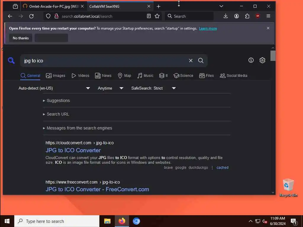
Task: Reload the current page
Action: (31, 16)
